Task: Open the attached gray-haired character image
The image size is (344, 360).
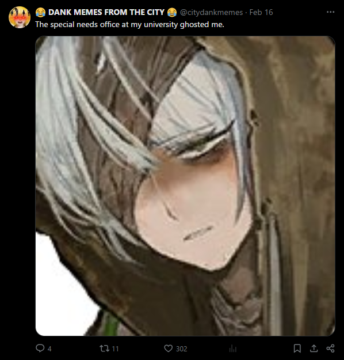Action: (185, 185)
